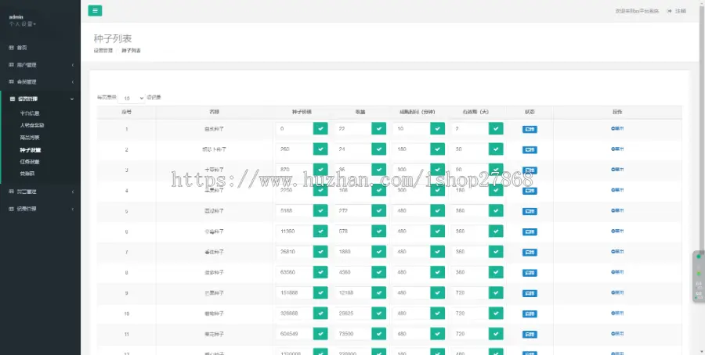Save seed price 11350 using its checkmark

(x=320, y=231)
